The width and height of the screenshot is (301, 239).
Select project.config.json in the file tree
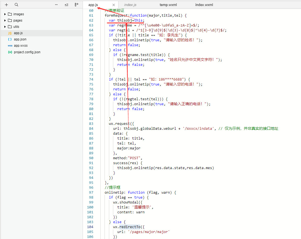click(x=27, y=52)
